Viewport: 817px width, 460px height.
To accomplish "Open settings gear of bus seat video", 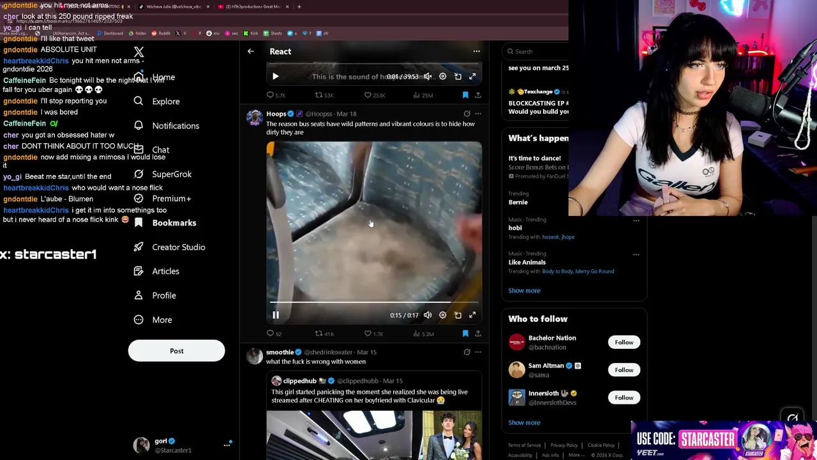I will [x=442, y=315].
